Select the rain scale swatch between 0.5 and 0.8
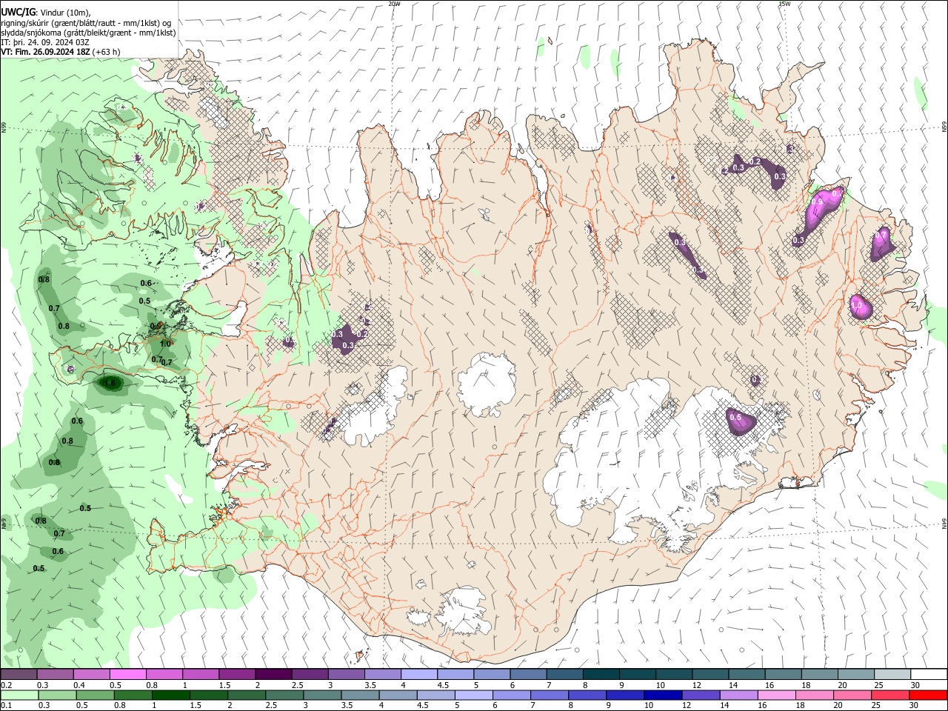Viewport: 948px width, 711px height. (94, 695)
